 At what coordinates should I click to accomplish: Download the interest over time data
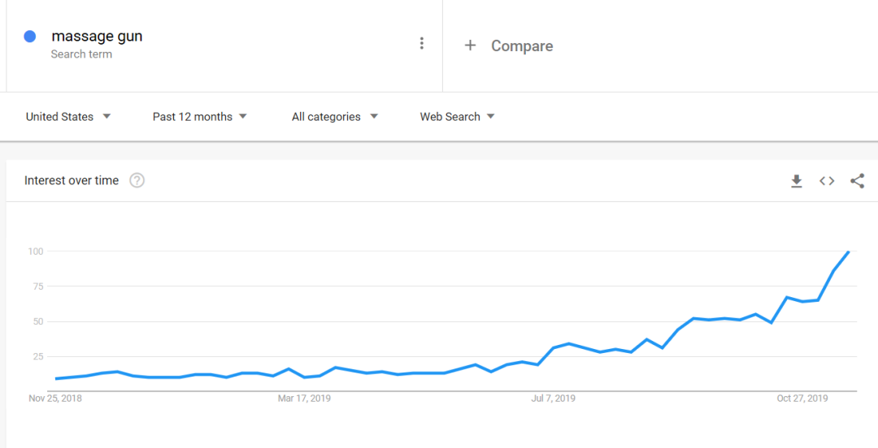coord(797,181)
